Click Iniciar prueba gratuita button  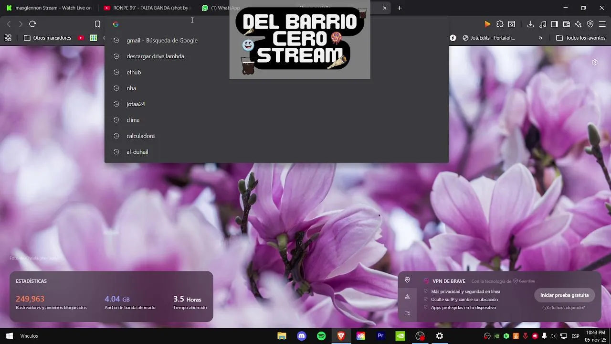click(x=564, y=295)
